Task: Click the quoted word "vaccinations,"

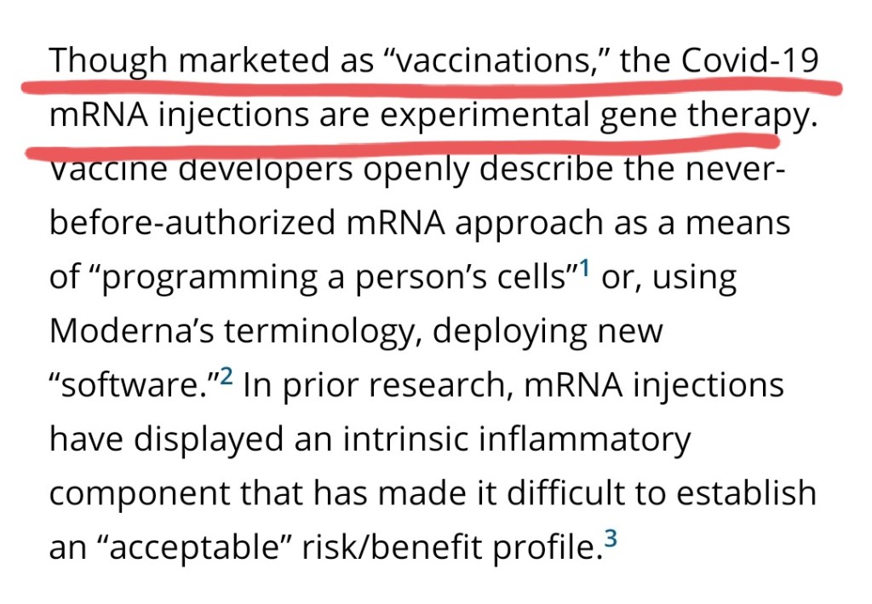Action: tap(492, 61)
